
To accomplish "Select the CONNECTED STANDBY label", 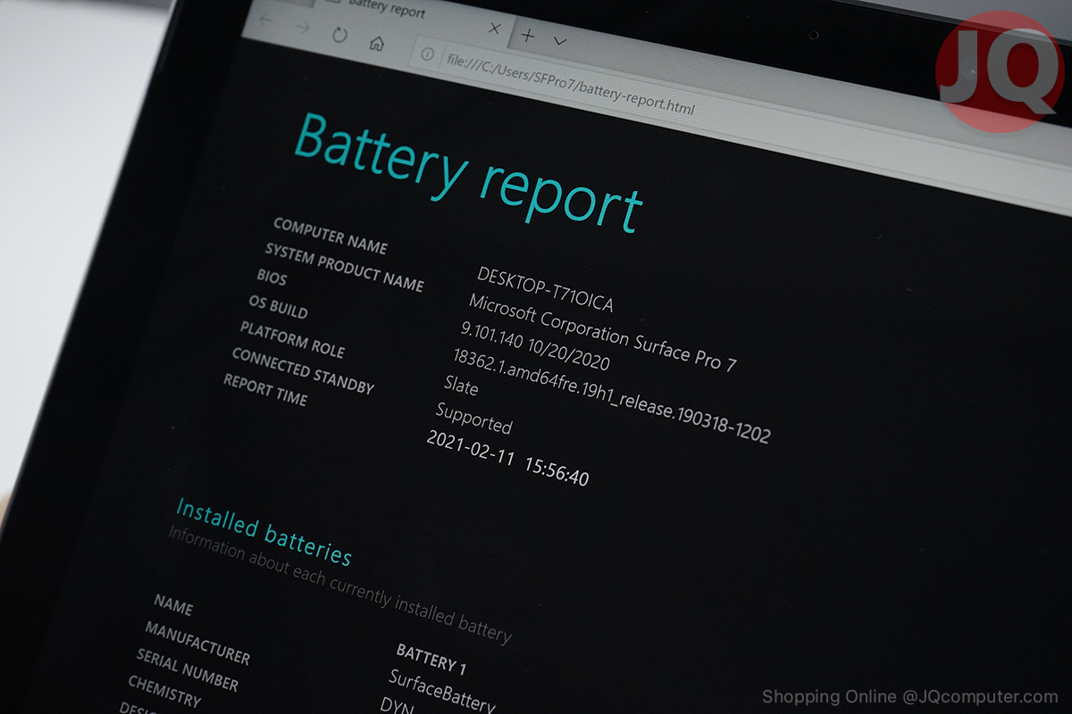I will pos(302,370).
